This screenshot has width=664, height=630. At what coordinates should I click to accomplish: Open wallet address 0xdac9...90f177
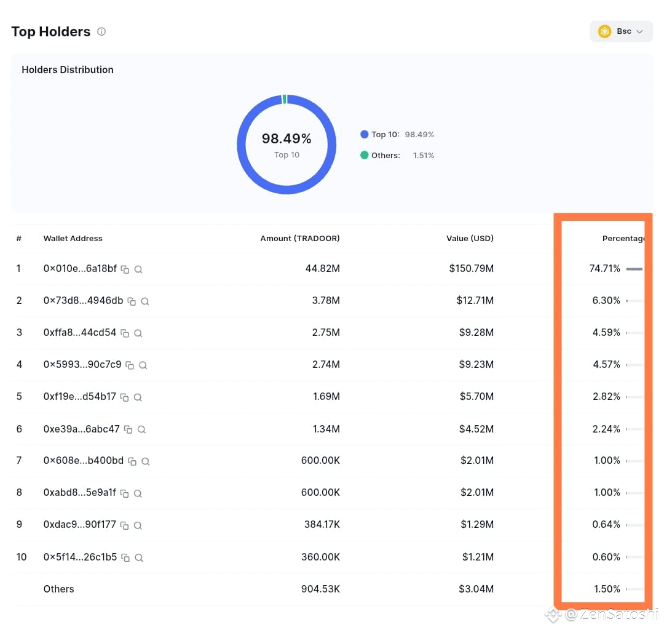pos(79,524)
